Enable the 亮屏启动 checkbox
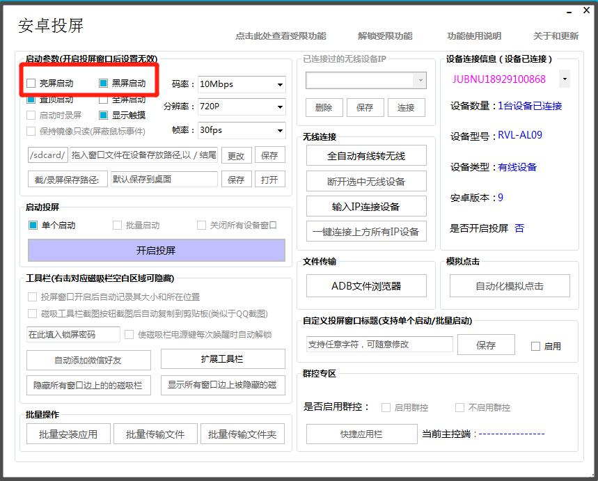598x481 pixels. pyautogui.click(x=31, y=82)
